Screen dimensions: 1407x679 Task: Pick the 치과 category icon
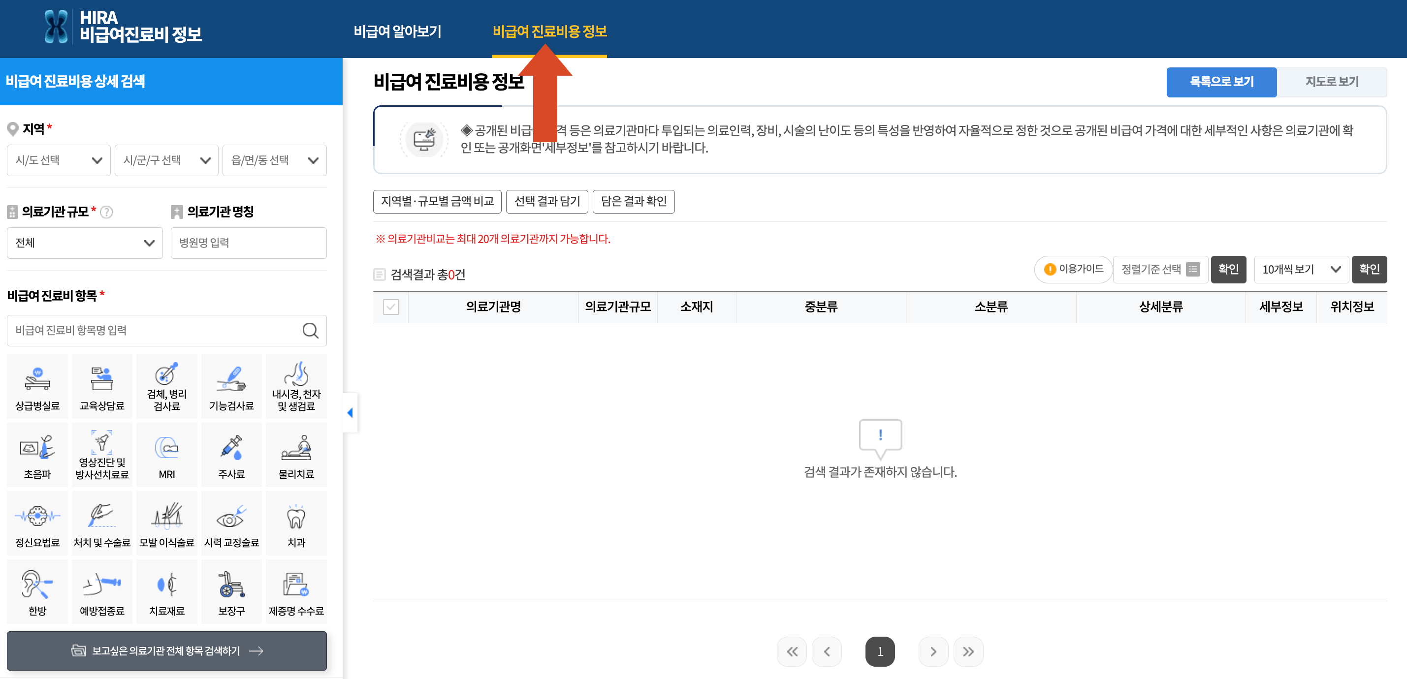pos(296,523)
